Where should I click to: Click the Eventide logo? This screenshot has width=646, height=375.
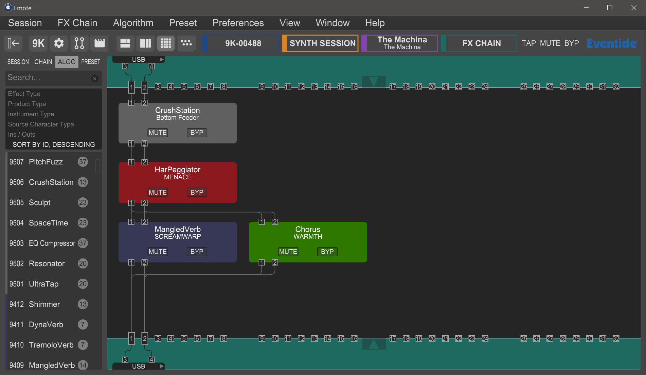612,43
